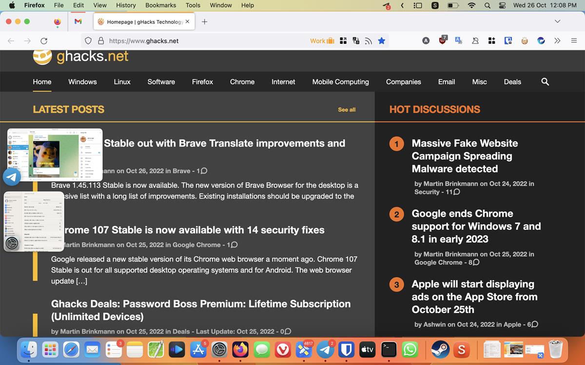Open Control Center from menu bar
The image size is (585, 365).
[503, 5]
